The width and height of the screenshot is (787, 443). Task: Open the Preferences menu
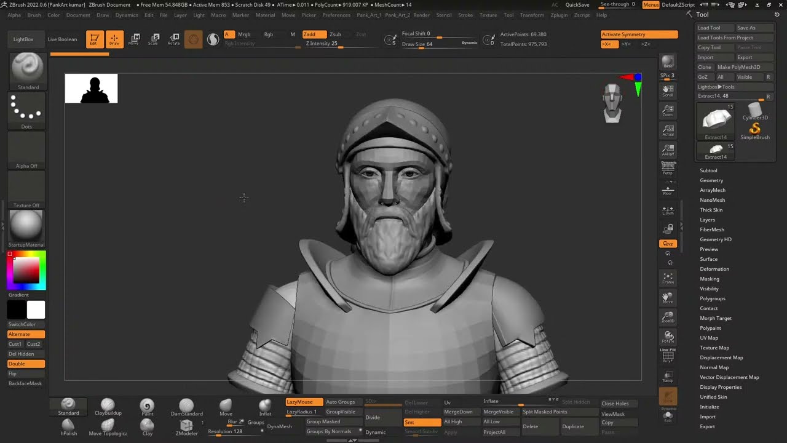[x=336, y=15]
